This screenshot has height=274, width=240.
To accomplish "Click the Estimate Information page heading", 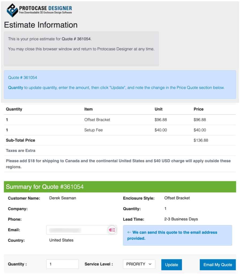I will coord(41,25).
